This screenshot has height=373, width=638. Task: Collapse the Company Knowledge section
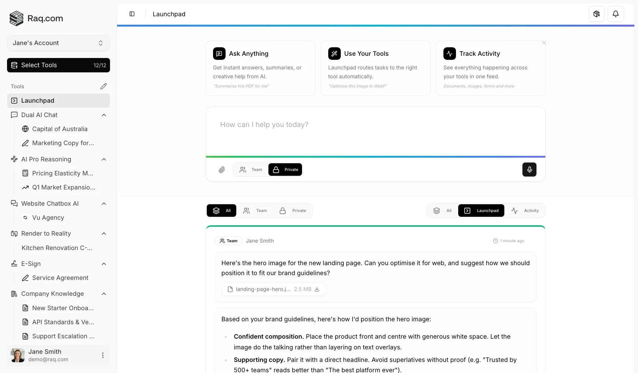click(x=104, y=294)
